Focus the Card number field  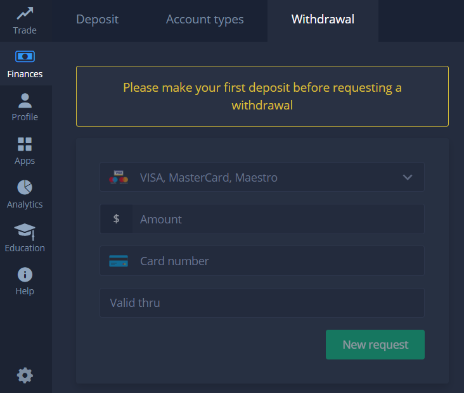tap(262, 261)
